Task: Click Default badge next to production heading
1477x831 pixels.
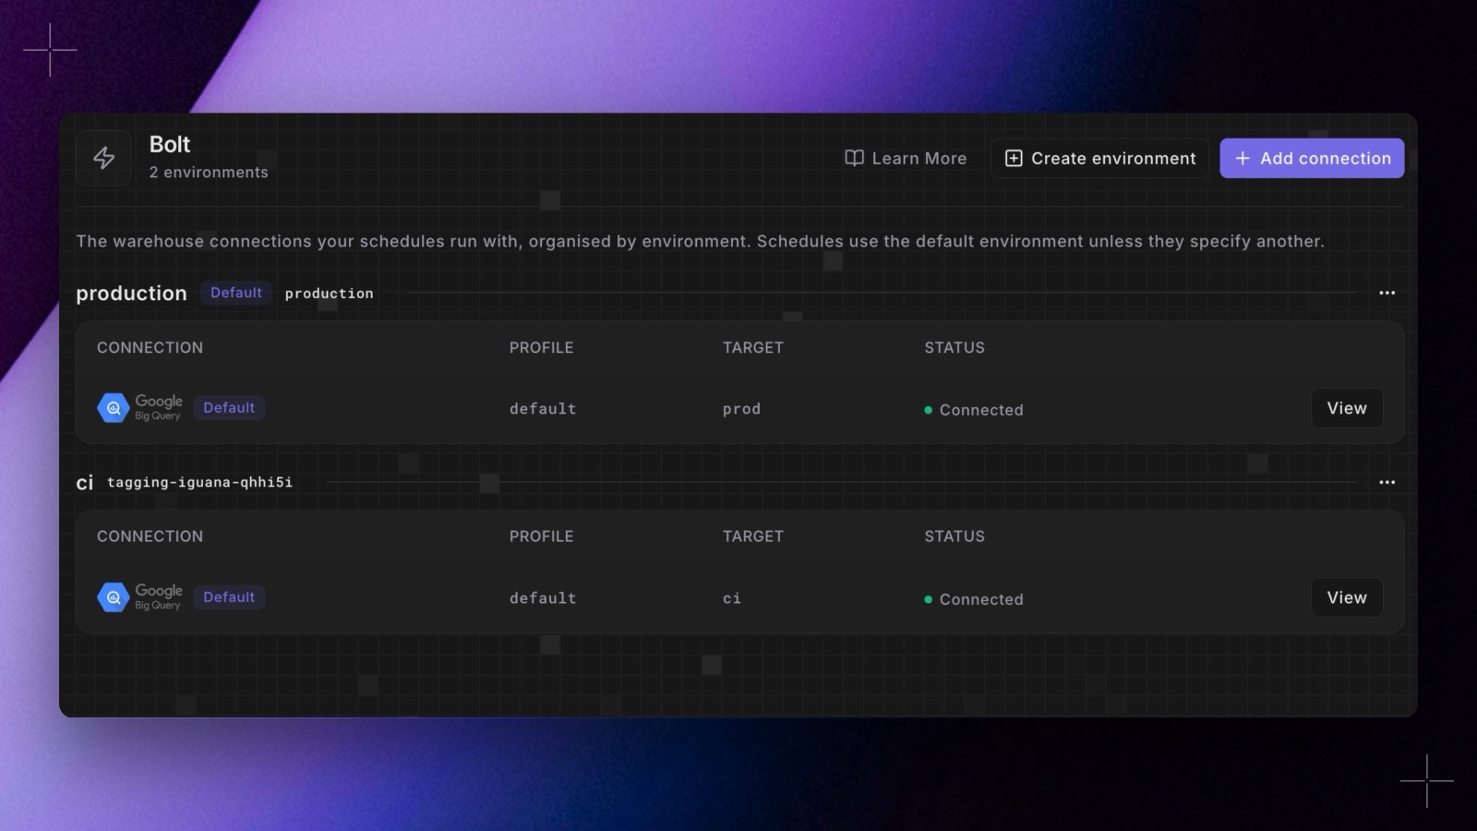Action: (236, 293)
